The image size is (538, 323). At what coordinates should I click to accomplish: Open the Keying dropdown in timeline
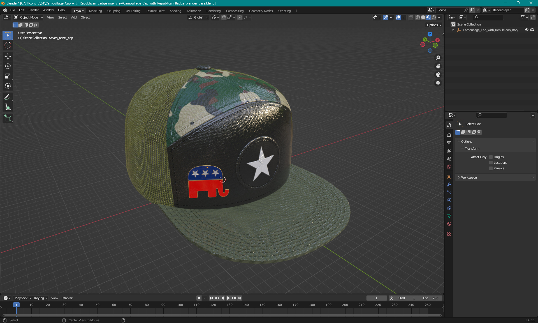tap(41, 298)
